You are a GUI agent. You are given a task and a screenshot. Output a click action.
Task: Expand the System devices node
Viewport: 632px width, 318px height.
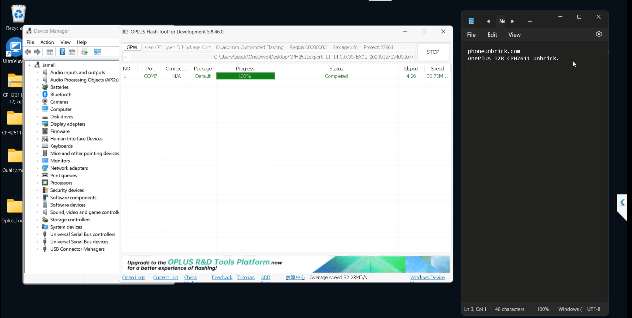(x=37, y=227)
